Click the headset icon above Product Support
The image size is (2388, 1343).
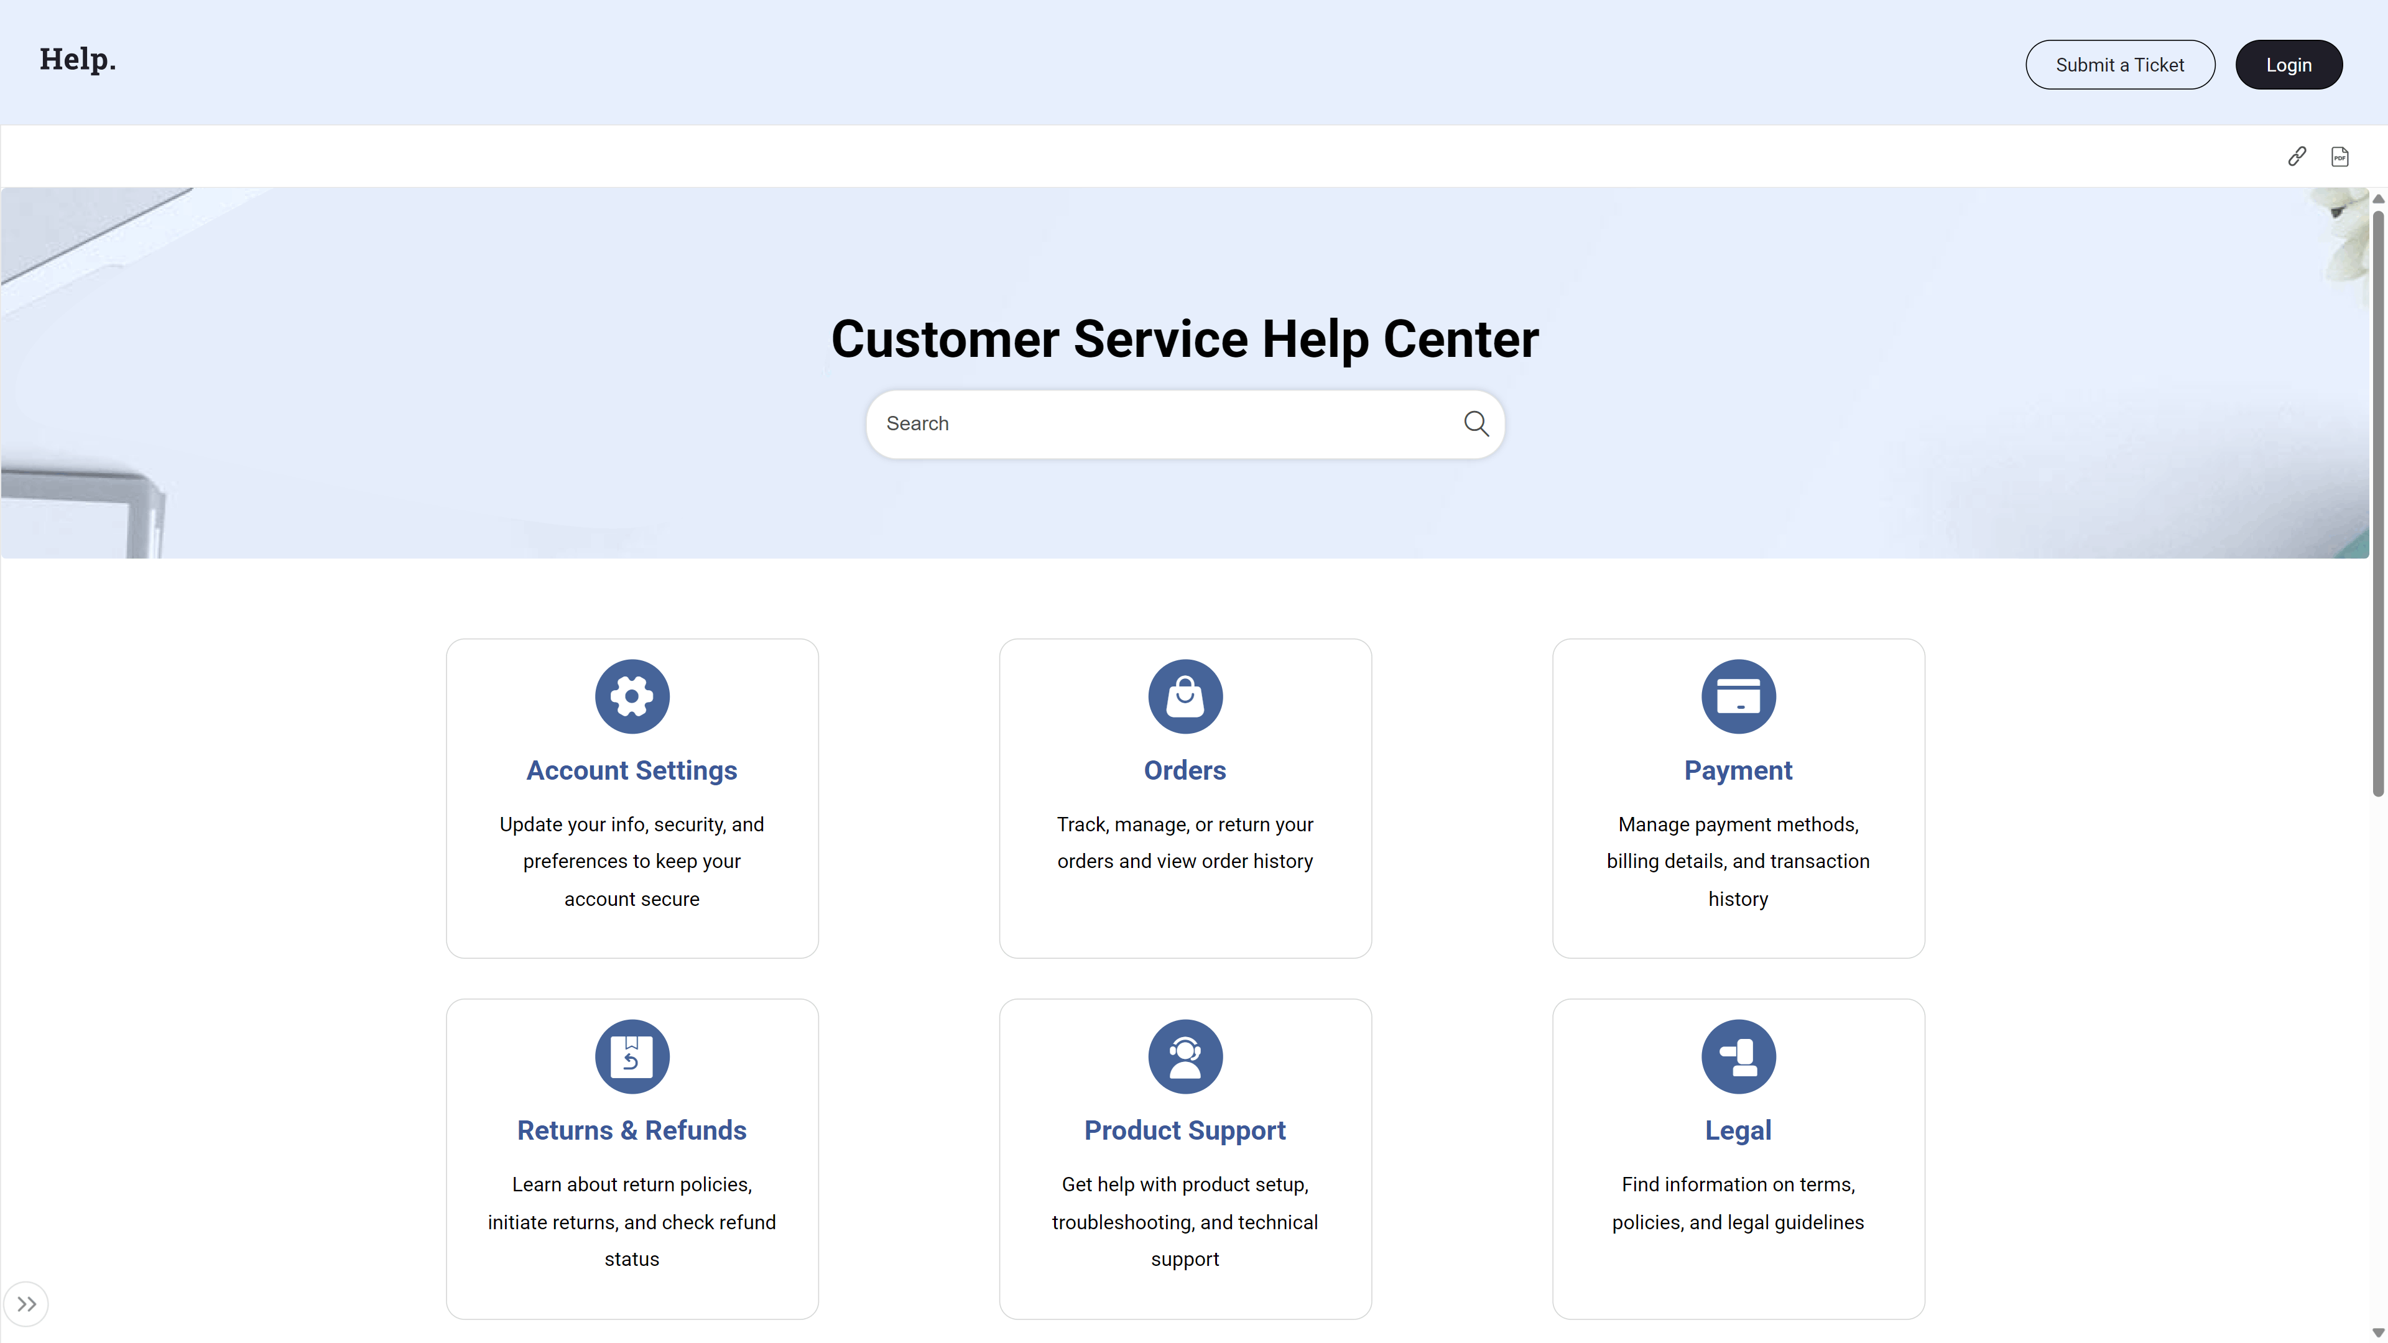click(x=1185, y=1056)
